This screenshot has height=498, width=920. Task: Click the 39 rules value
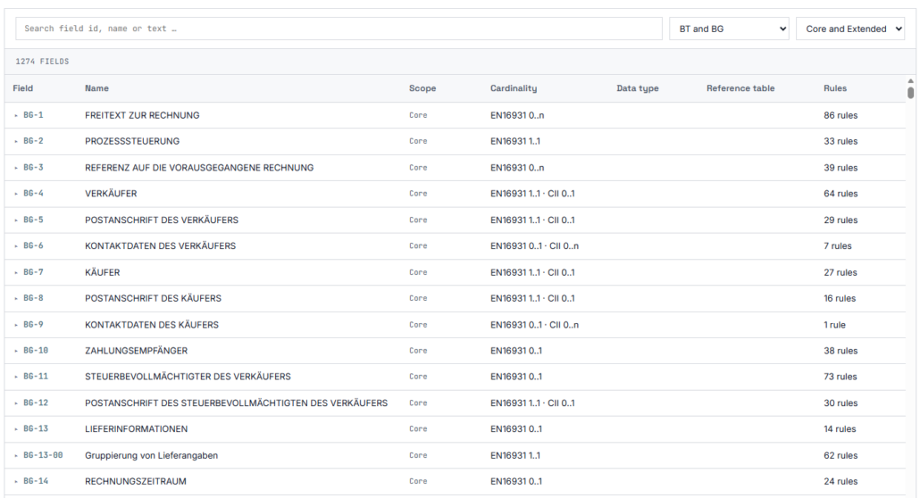tap(841, 168)
